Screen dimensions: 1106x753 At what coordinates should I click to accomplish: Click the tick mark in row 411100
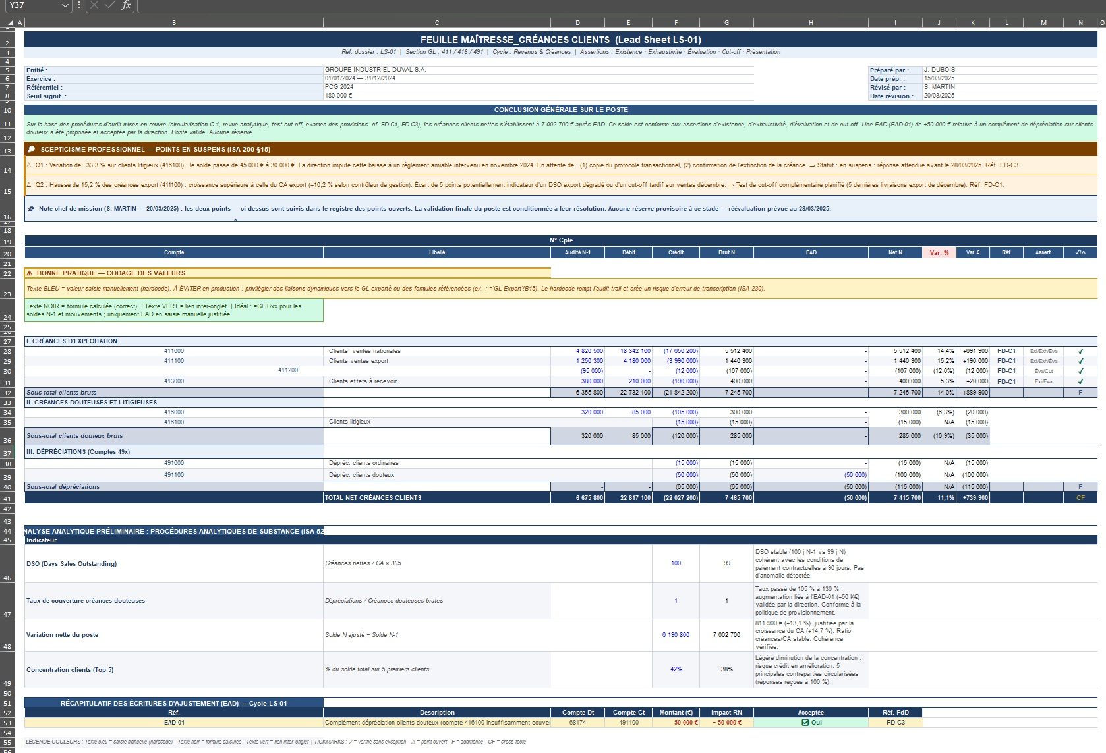tap(1080, 361)
